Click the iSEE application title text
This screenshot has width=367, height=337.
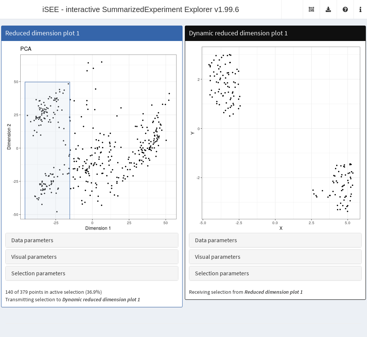tap(140, 9)
